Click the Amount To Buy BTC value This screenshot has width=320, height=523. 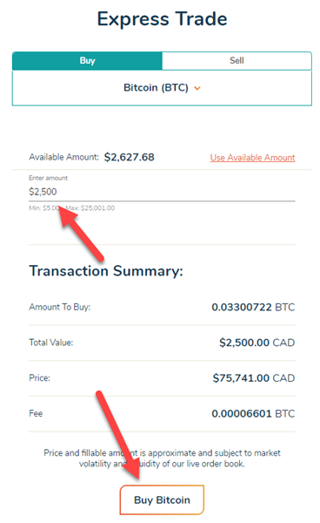253,307
